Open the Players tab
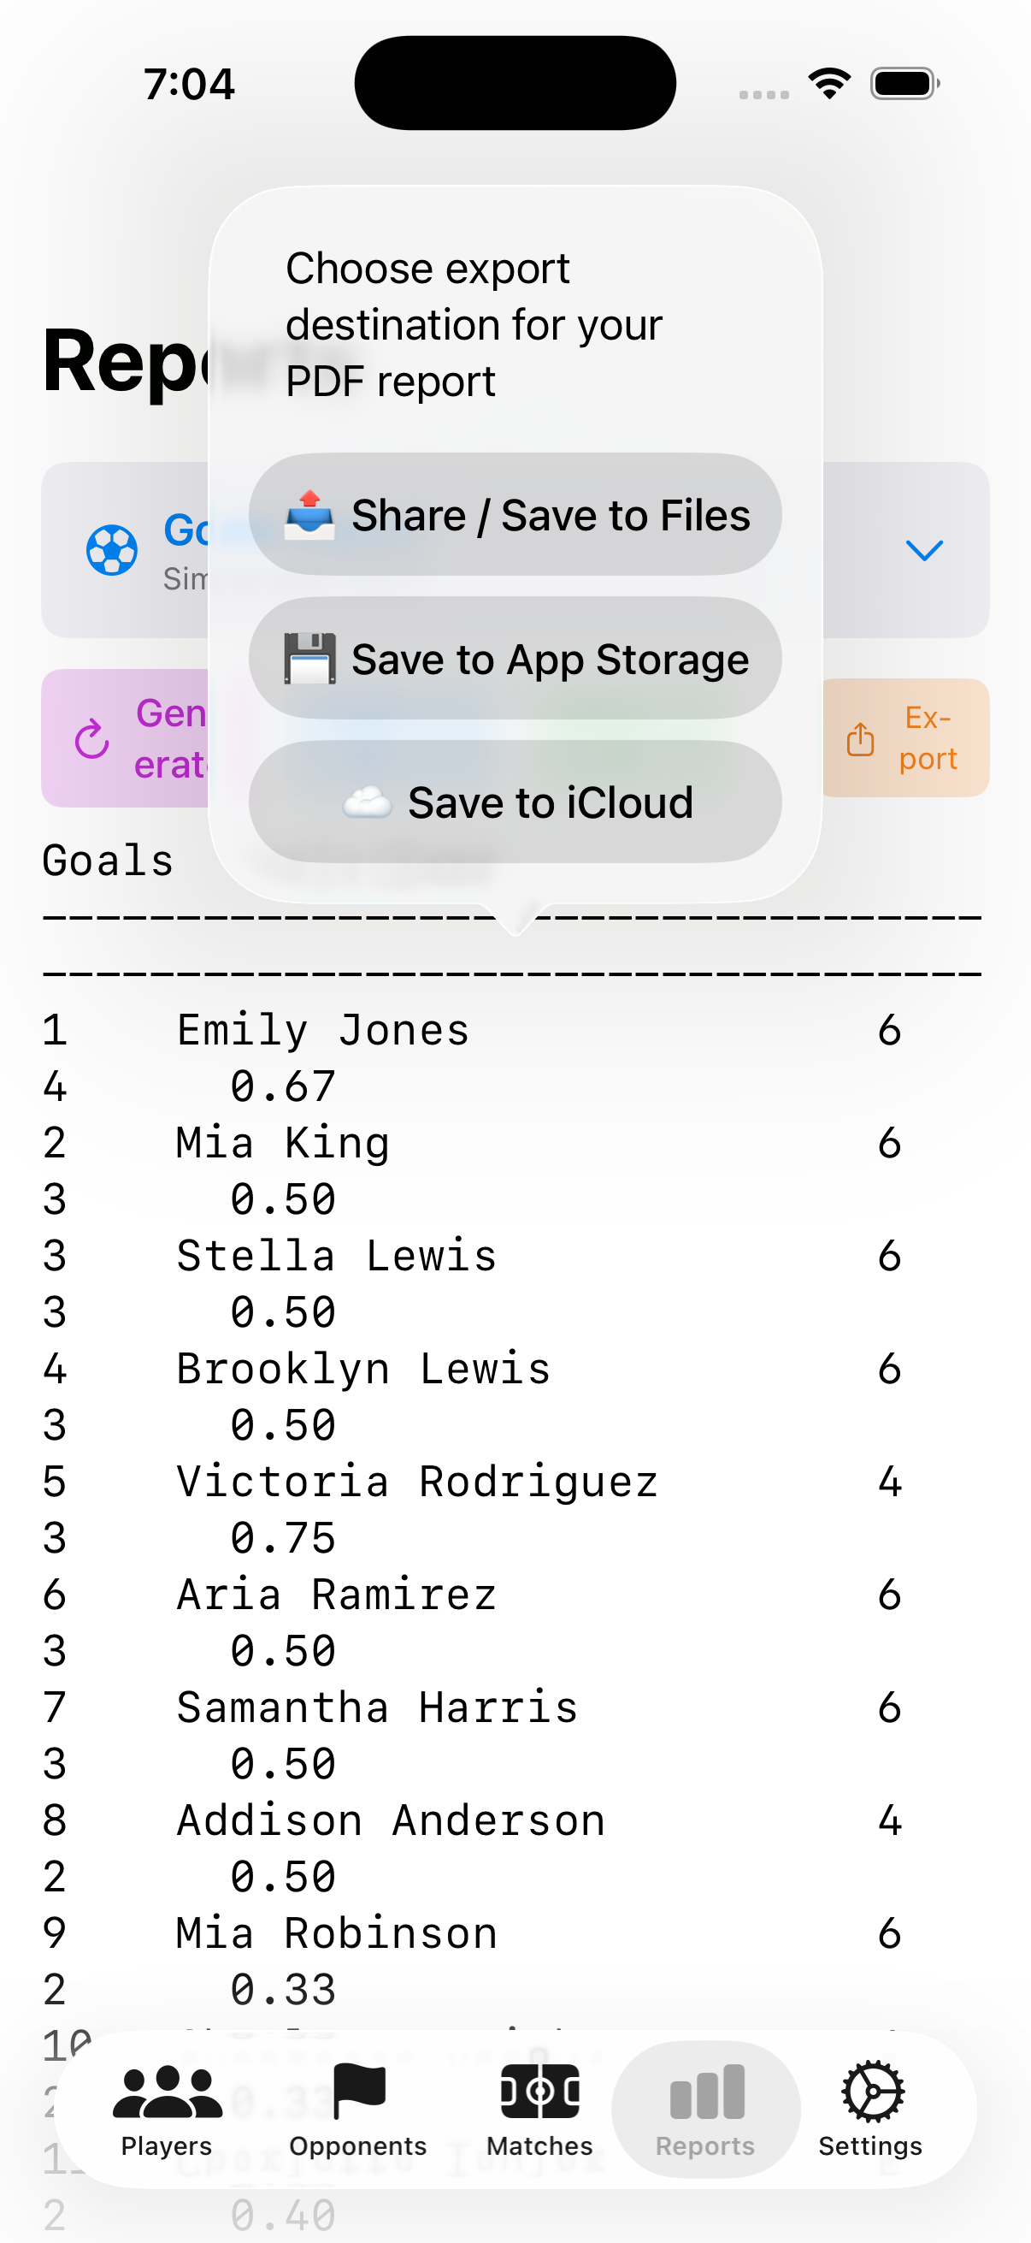The height and width of the screenshot is (2243, 1031). pos(167,2109)
